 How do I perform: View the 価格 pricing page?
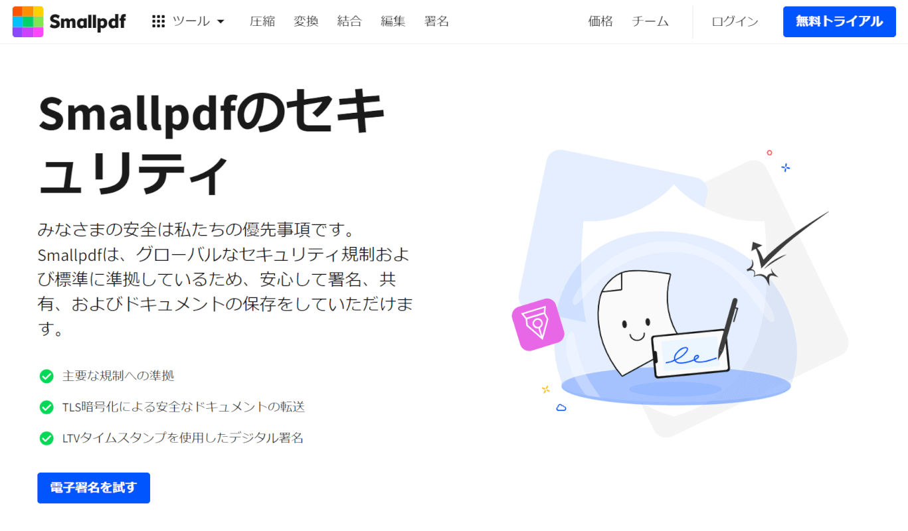tap(600, 21)
